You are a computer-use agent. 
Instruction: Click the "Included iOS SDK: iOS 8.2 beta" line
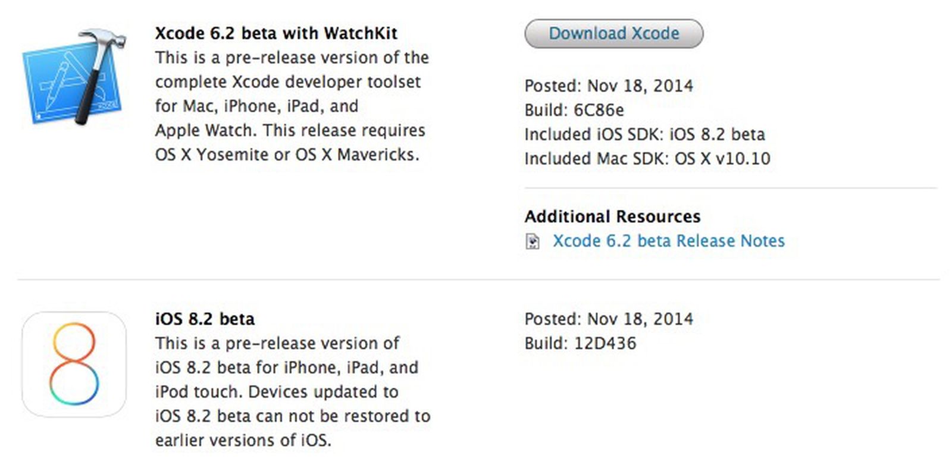[644, 134]
